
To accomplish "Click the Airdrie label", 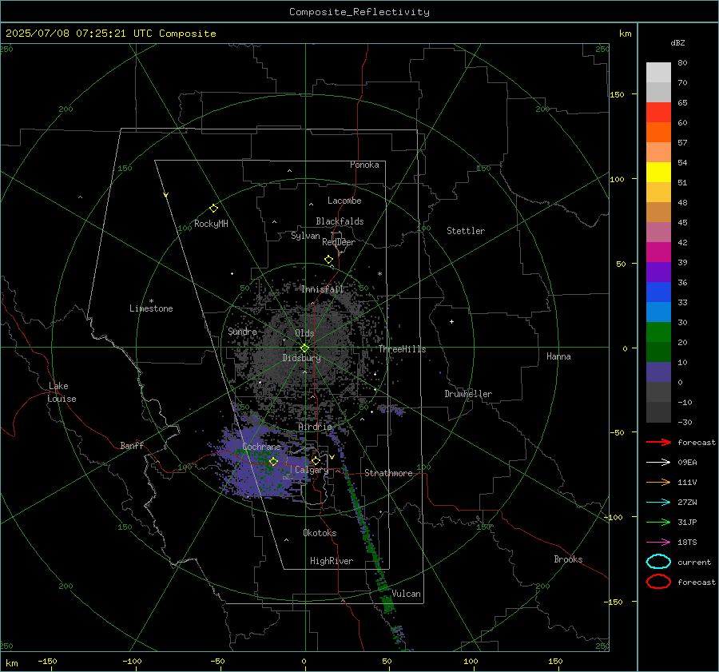I will click(315, 427).
